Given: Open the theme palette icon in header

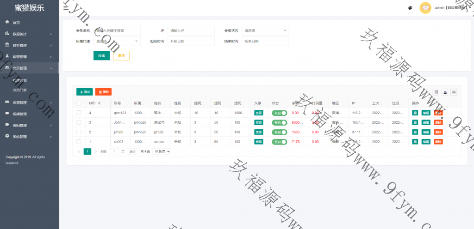Looking at the screenshot, I should 410,8.
